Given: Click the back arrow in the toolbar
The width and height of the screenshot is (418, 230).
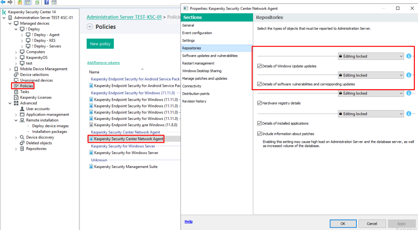Looking at the screenshot, I should 3,2.
